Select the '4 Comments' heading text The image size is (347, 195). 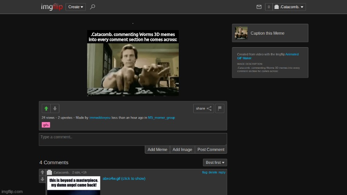pos(54,163)
